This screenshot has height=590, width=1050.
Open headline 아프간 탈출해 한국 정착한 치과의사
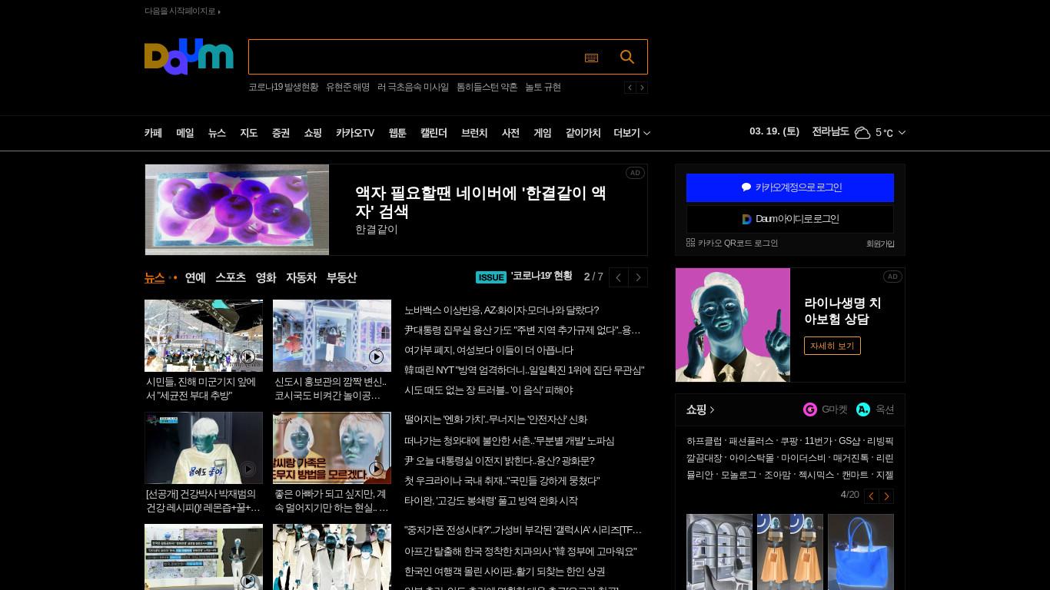[520, 552]
